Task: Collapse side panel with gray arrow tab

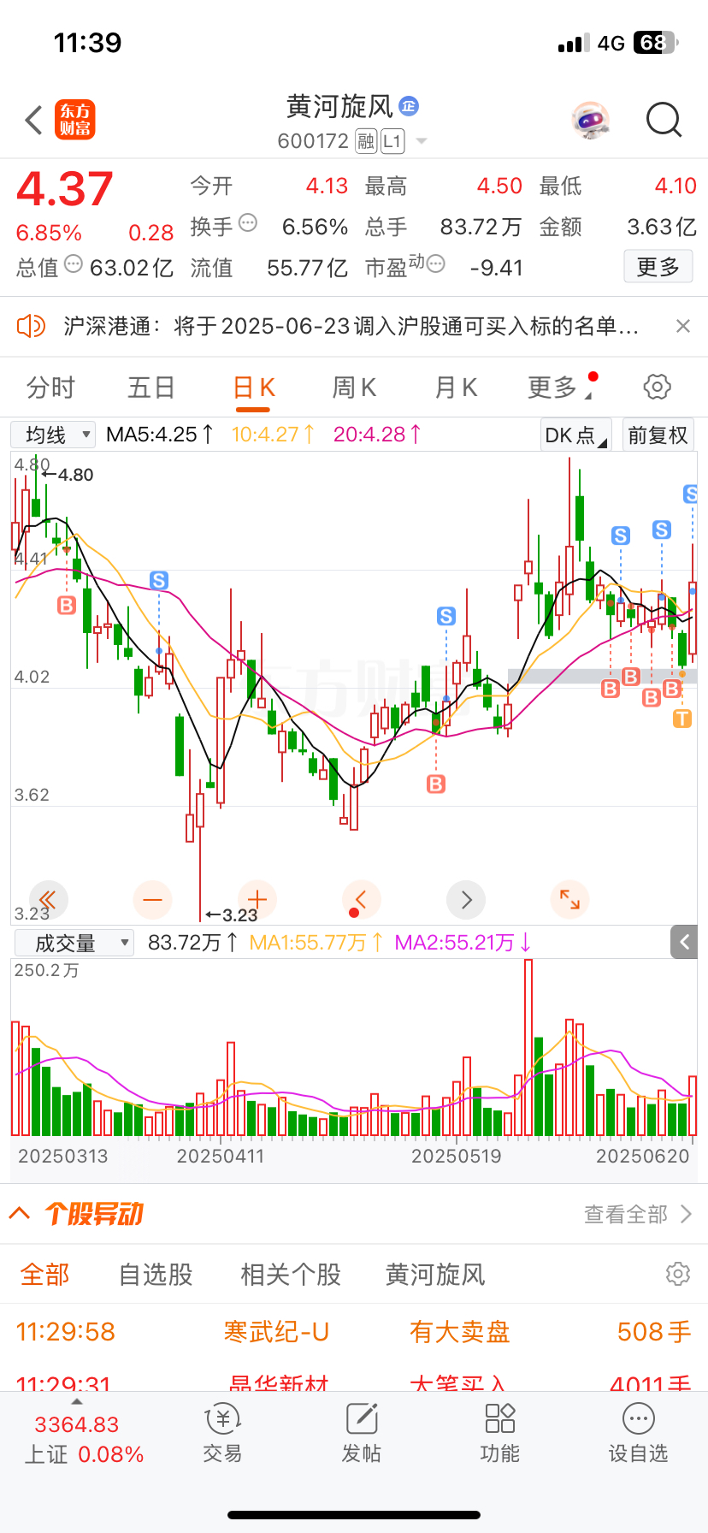Action: (684, 942)
